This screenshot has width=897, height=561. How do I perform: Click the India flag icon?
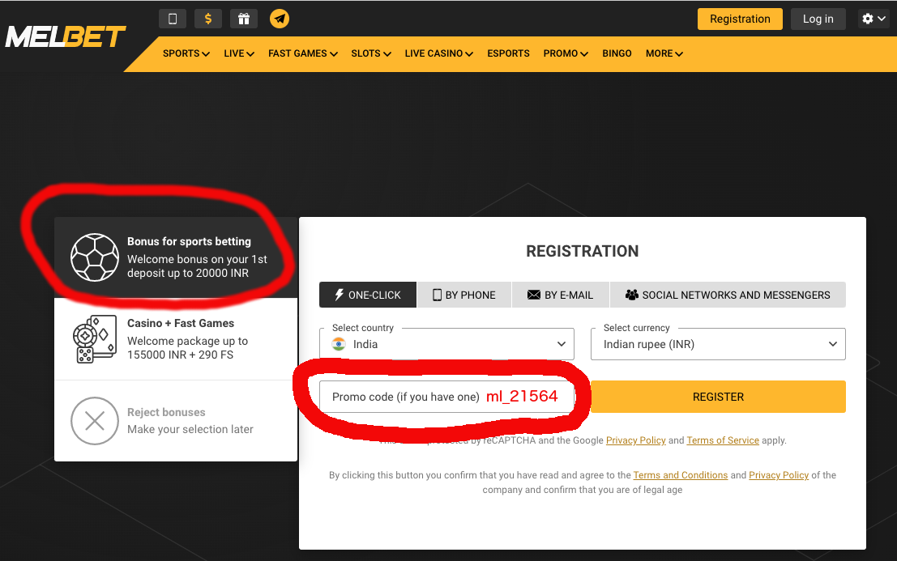click(339, 344)
